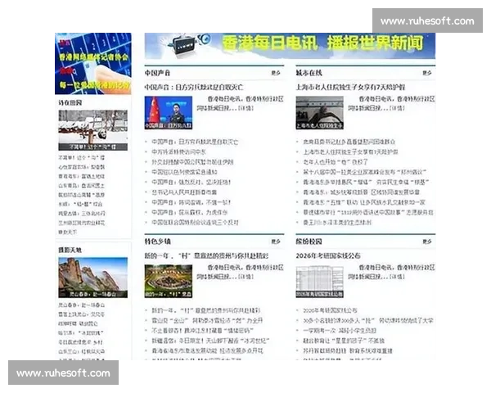Open the 香港网络媒体记者协会 sidebar banner

coord(93,64)
